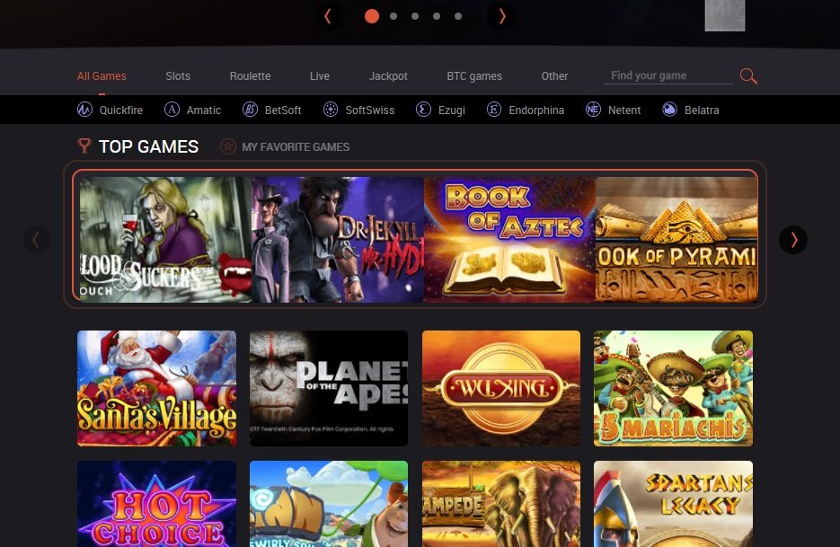Launch the Wu Xing game
Screen dimensions: 840x547
tap(501, 388)
